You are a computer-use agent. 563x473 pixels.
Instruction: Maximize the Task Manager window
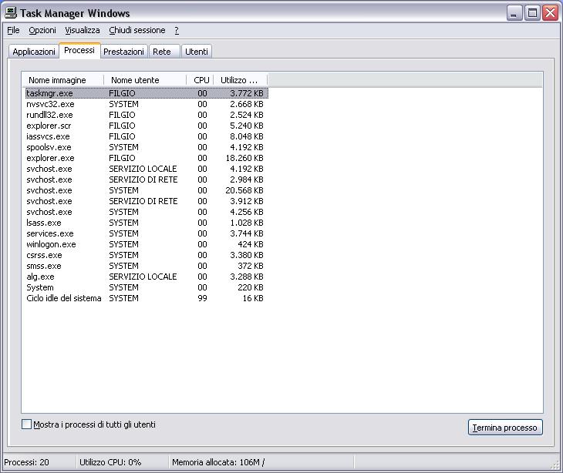532,13
